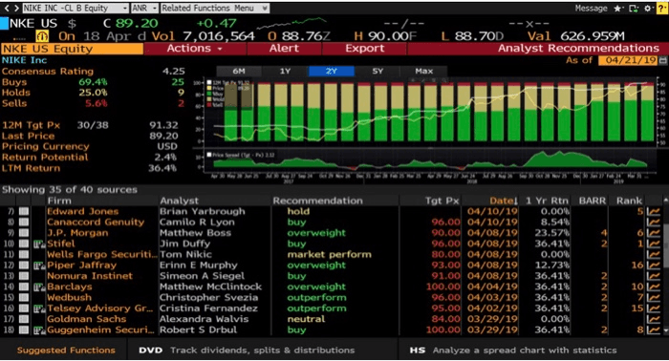
Task: Edit the As of date field
Action: point(628,60)
